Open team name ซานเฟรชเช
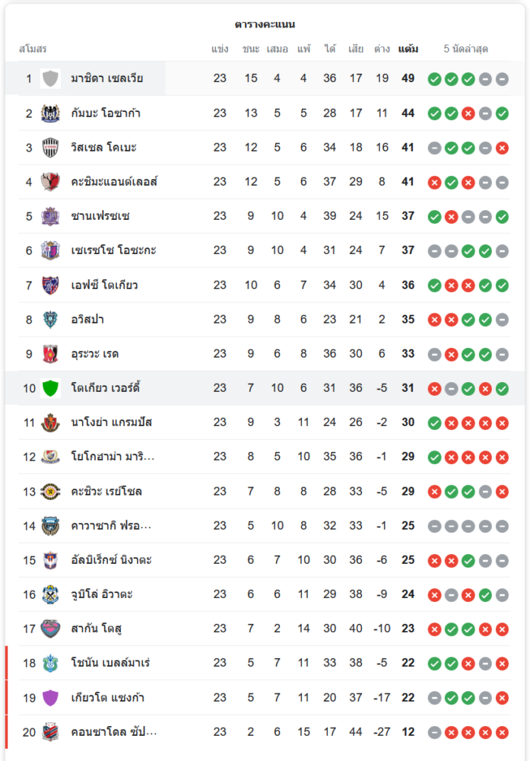Viewport: 530px width, 761px height. (100, 216)
